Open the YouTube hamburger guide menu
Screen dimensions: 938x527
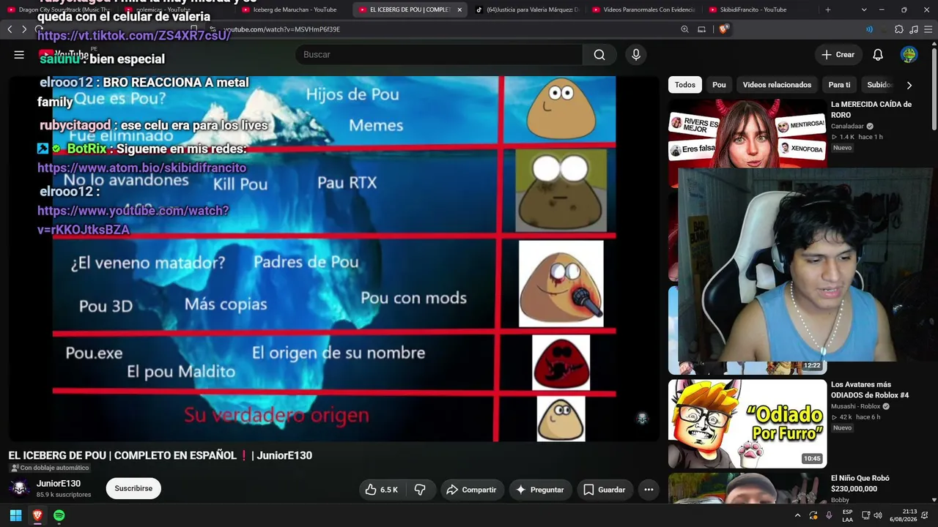[19, 55]
